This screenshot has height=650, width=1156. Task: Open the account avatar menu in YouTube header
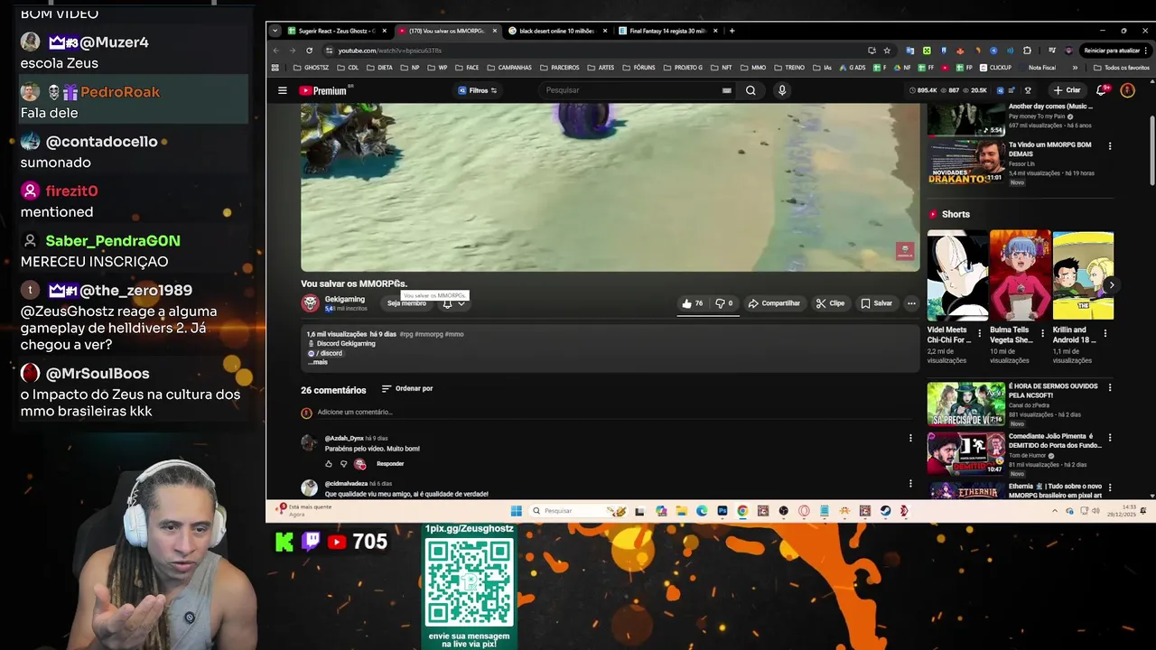(1127, 90)
